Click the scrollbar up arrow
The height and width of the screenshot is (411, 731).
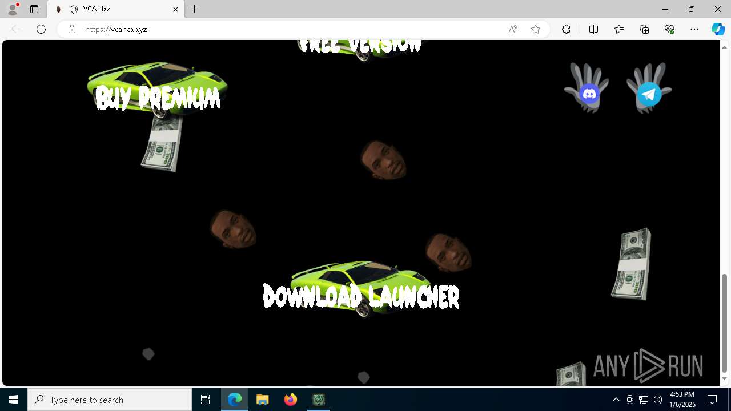tap(724, 47)
